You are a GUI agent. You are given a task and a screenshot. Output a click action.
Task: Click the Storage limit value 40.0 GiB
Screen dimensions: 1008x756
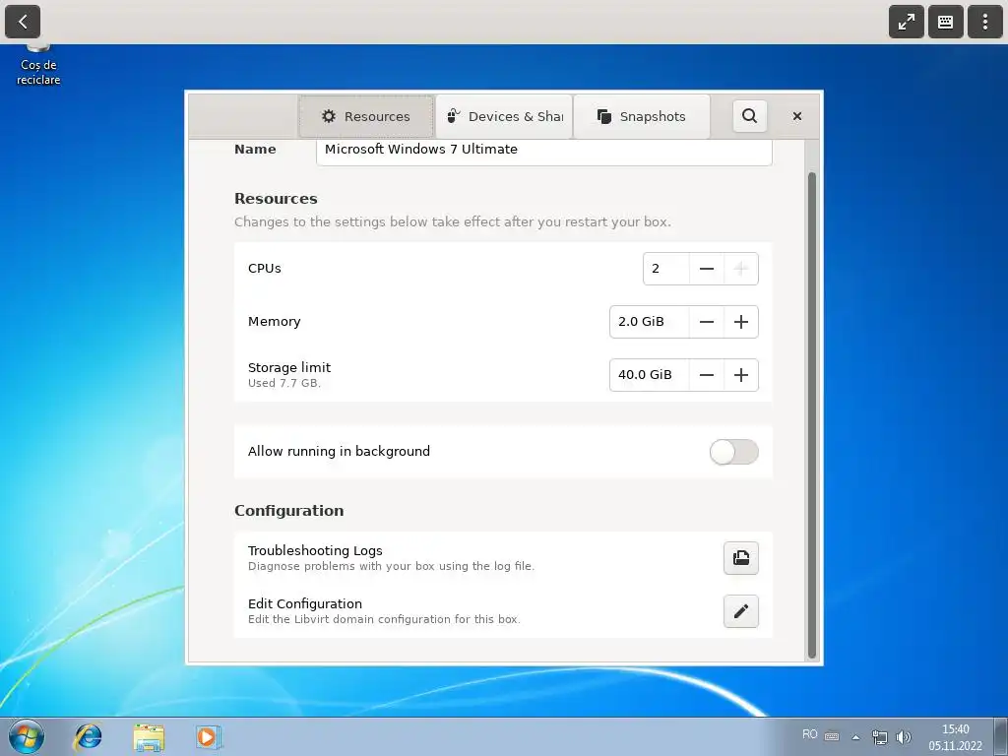coord(650,375)
